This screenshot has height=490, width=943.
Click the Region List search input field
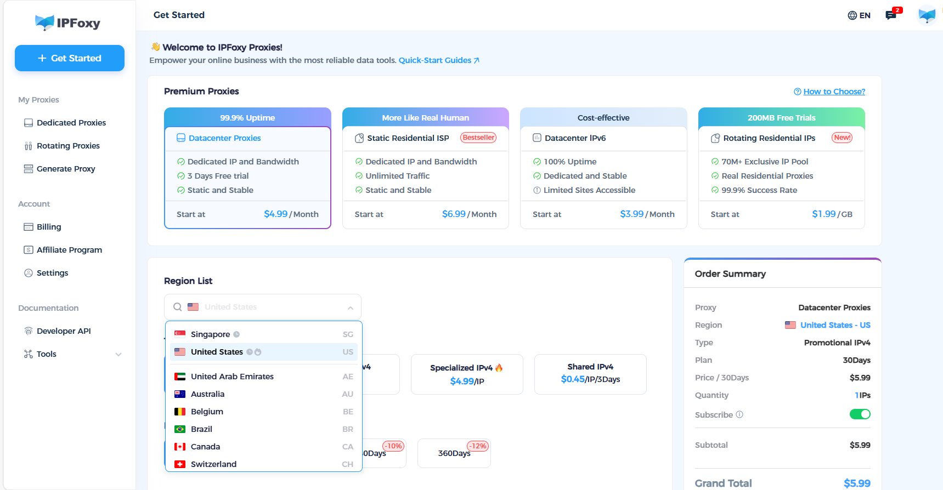(x=263, y=307)
